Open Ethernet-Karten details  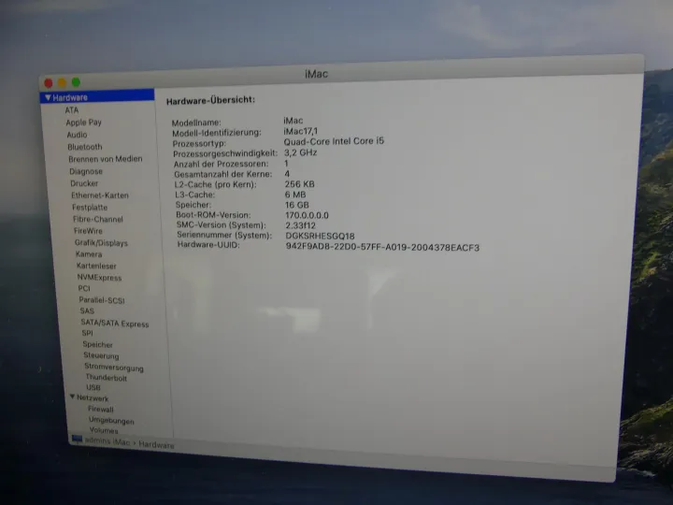(x=100, y=195)
